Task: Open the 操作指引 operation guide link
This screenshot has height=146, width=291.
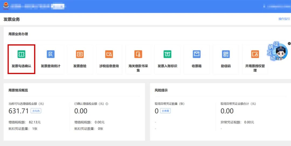Action: pyautogui.click(x=284, y=19)
